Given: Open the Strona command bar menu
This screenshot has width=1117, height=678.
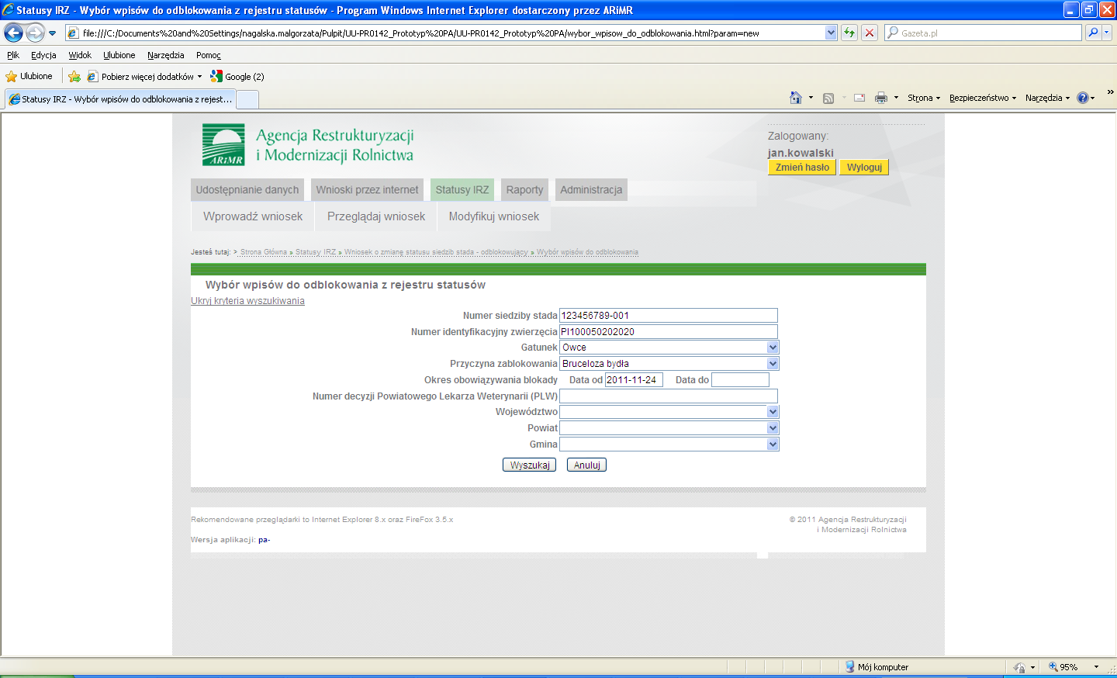Looking at the screenshot, I should (x=924, y=98).
